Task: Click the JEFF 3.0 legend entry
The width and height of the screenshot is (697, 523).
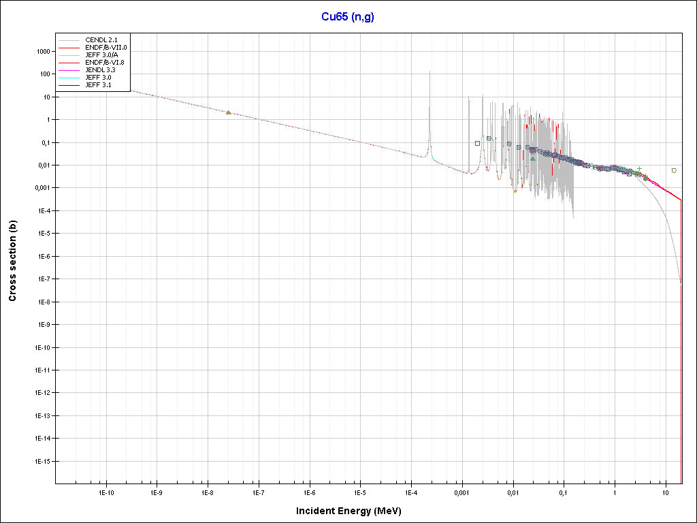Action: tap(99, 78)
